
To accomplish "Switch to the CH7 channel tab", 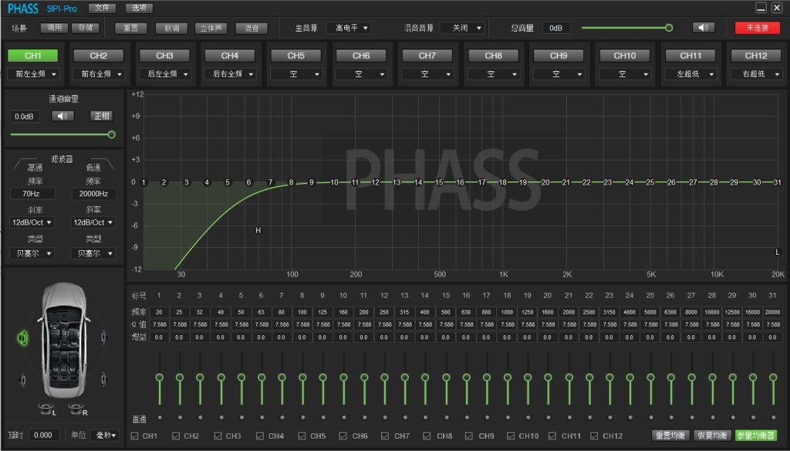I will (x=427, y=56).
